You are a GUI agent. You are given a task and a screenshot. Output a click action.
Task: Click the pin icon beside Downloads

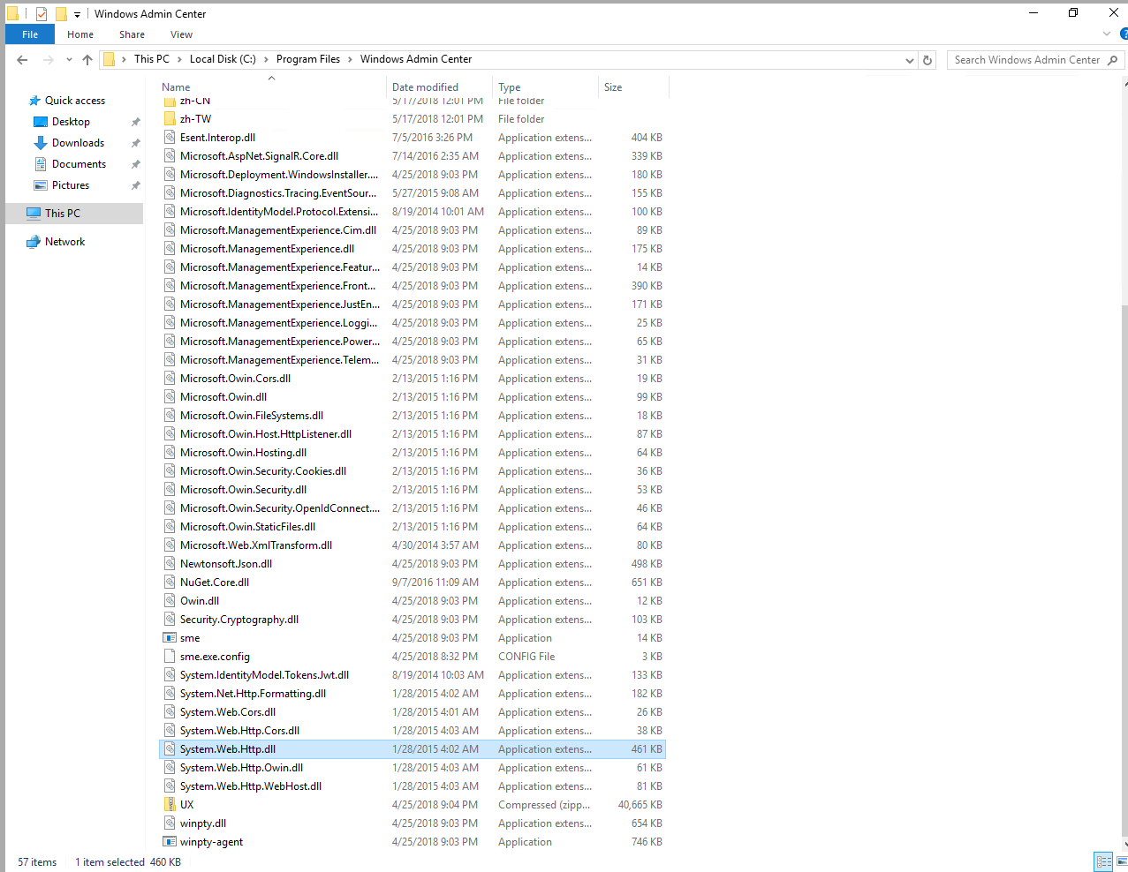[x=135, y=143]
